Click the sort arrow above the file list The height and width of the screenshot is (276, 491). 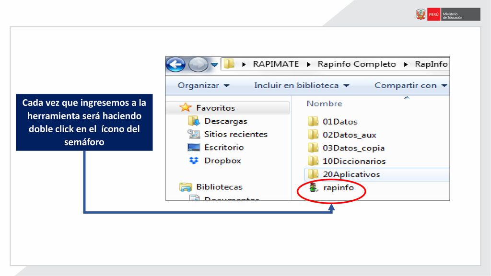(x=407, y=98)
